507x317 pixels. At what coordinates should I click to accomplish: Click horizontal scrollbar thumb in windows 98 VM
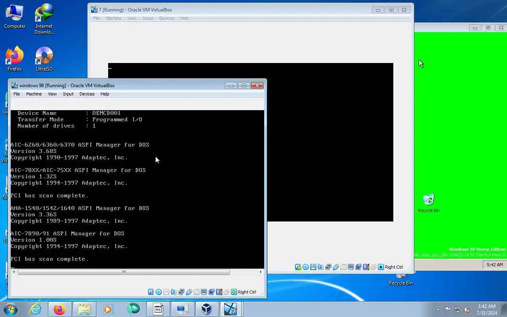tap(124, 272)
